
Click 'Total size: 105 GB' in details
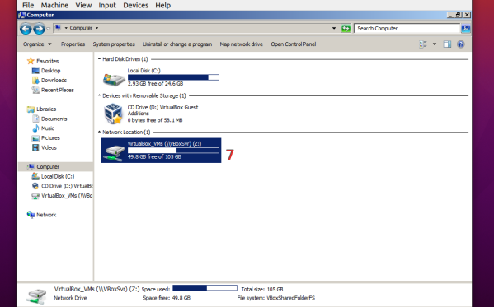262,289
